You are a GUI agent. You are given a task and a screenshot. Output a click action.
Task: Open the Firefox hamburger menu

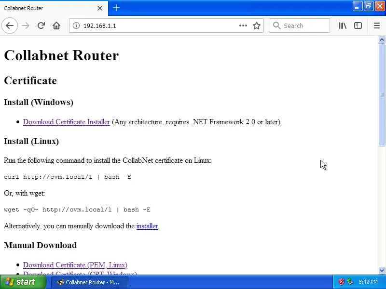click(377, 26)
